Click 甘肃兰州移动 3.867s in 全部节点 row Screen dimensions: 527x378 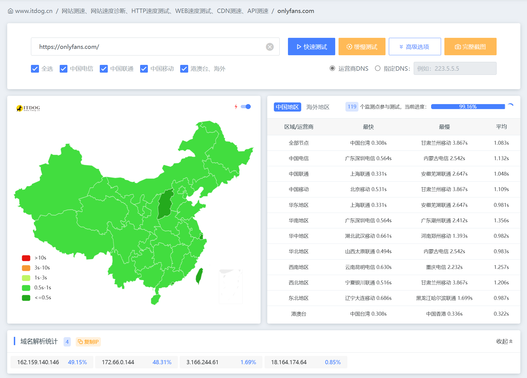[444, 143]
